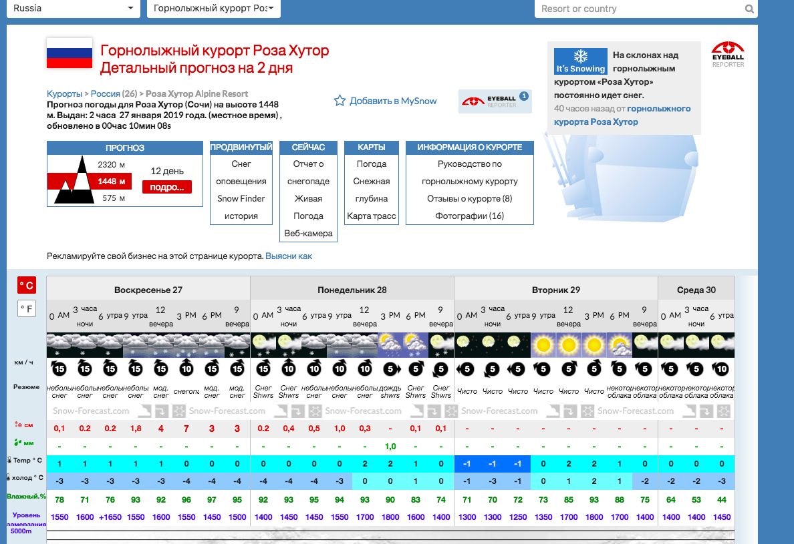Click Tuesday 6 PM partly cloudy sun icon
This screenshot has width=794, height=544.
coord(620,345)
